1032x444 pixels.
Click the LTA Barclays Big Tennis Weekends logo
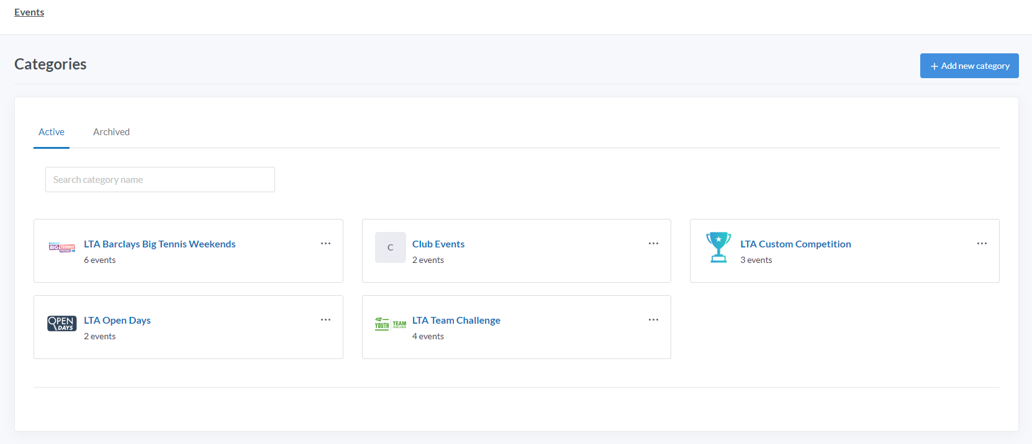(62, 247)
